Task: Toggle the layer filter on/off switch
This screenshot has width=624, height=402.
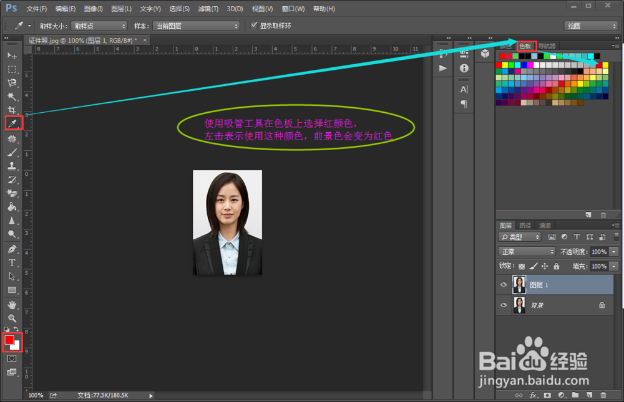Action: pyautogui.click(x=617, y=237)
